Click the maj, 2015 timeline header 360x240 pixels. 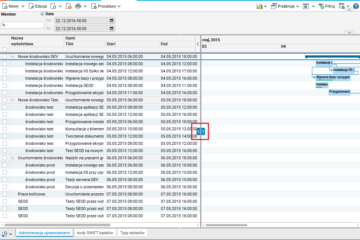[x=211, y=40]
